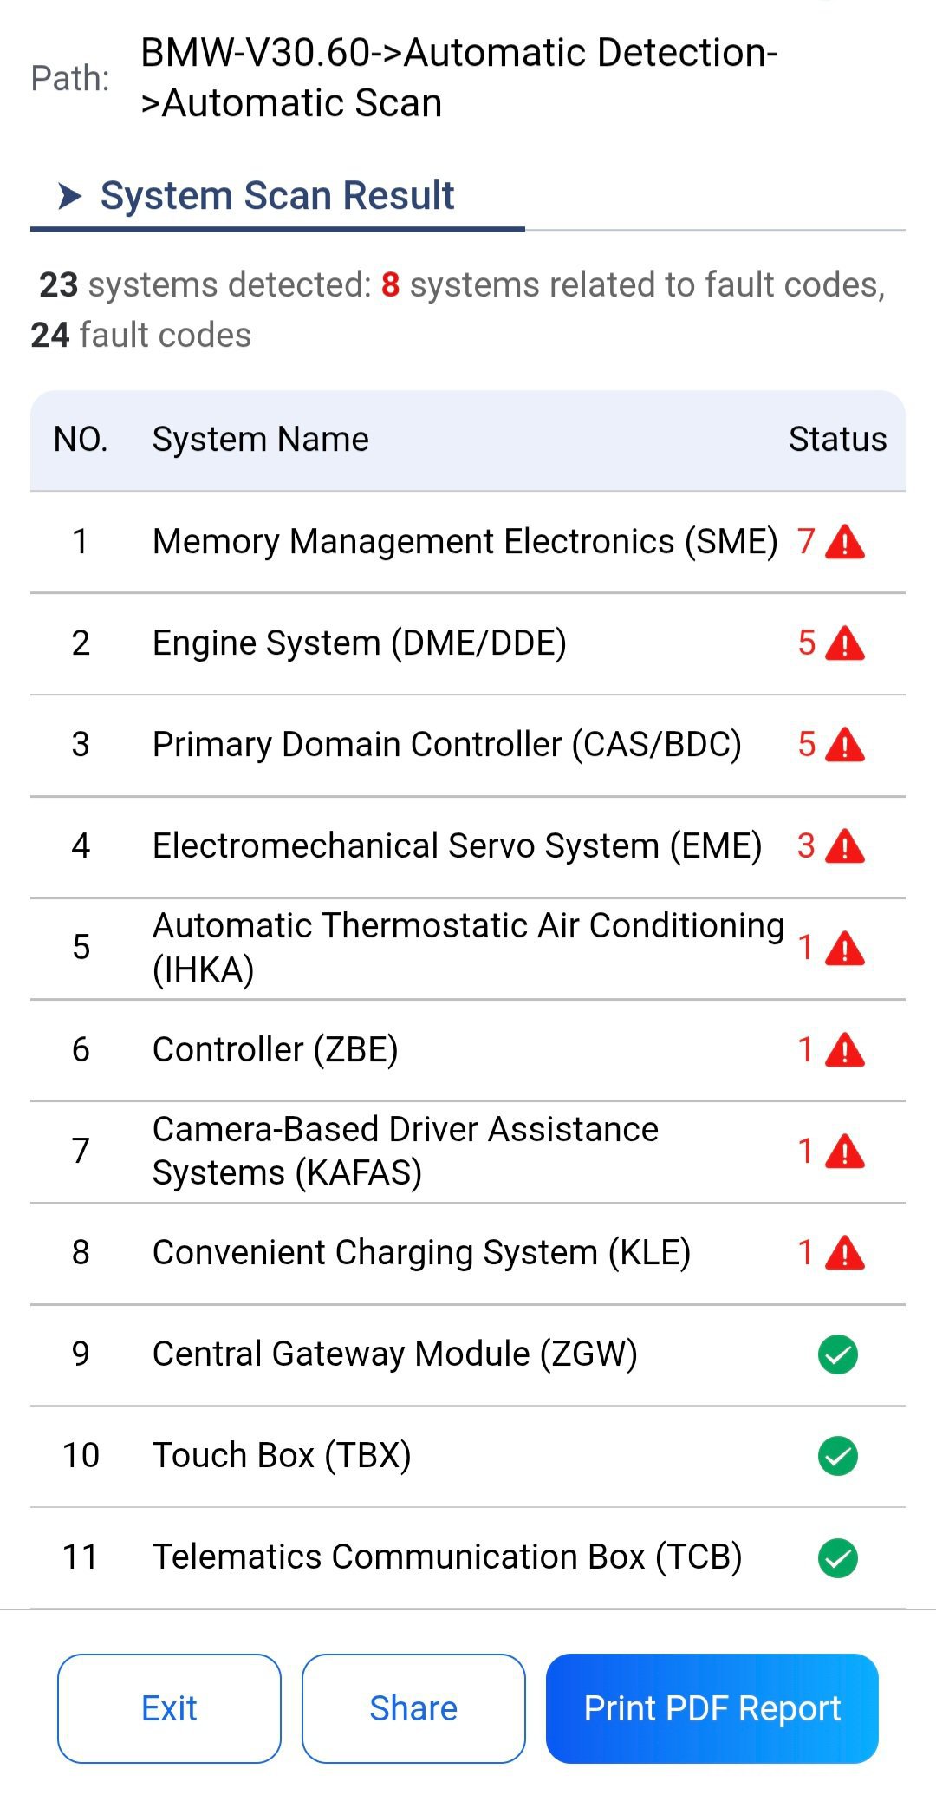Collapse the System Scan Result arrow
This screenshot has height=1808, width=936.
coord(70,196)
